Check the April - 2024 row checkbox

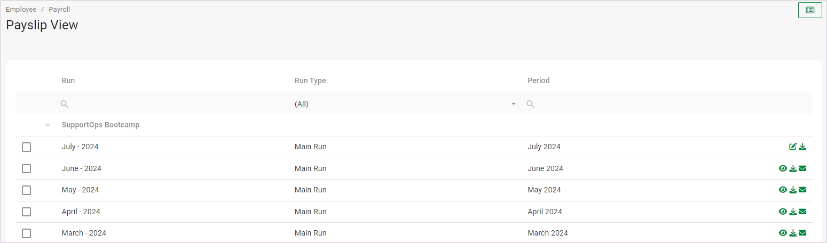(27, 212)
